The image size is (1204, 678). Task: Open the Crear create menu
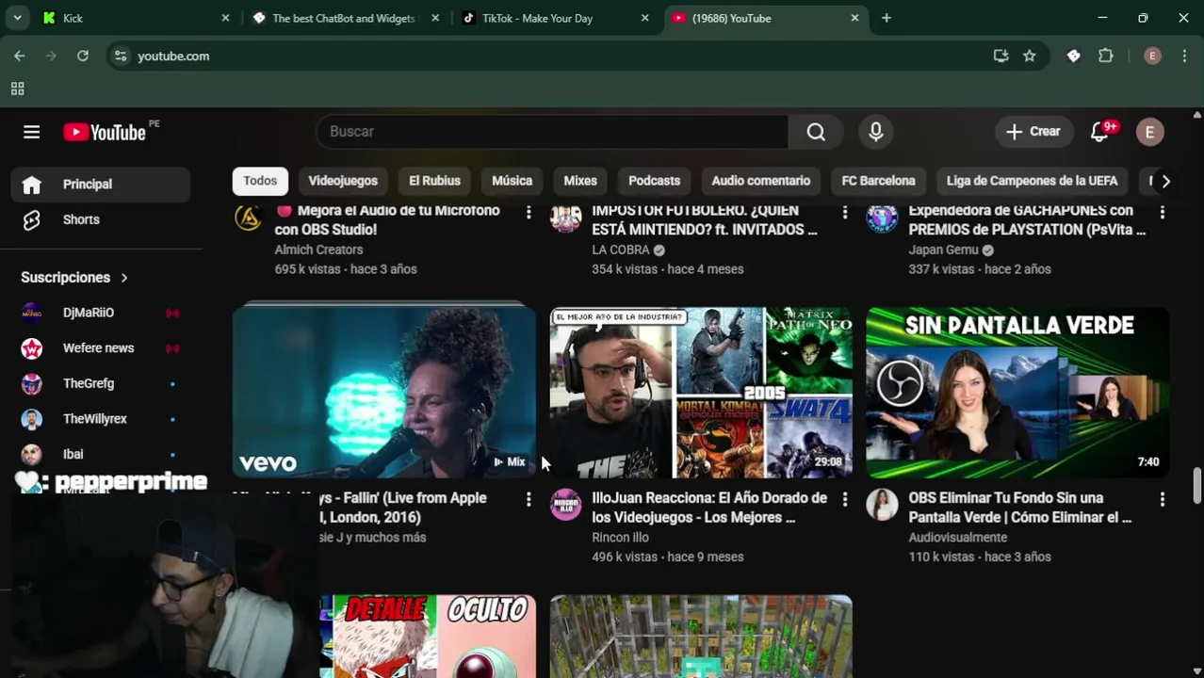point(1033,132)
